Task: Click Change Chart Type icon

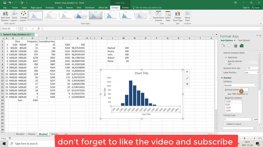Action: coord(178,16)
